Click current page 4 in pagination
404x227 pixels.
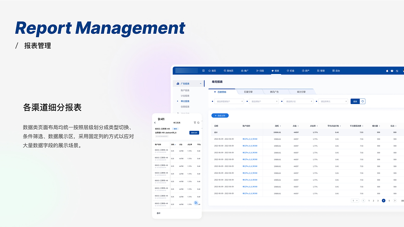pyautogui.click(x=383, y=201)
